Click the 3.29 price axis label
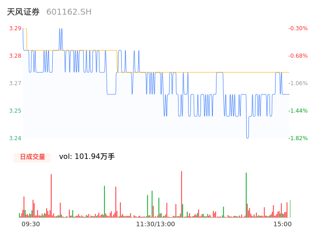The image size is (314, 240). tap(15, 28)
